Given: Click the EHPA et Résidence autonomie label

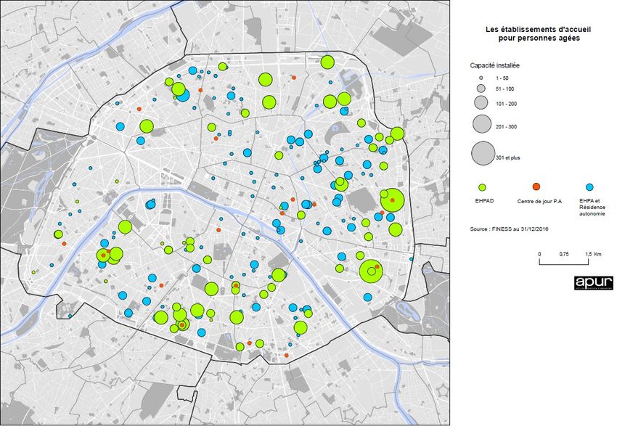Looking at the screenshot, I should tap(592, 205).
